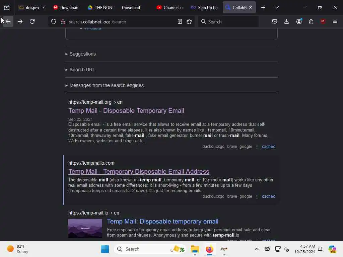343x257 pixels.
Task: Switch to the plain Download tab
Action: click(131, 7)
